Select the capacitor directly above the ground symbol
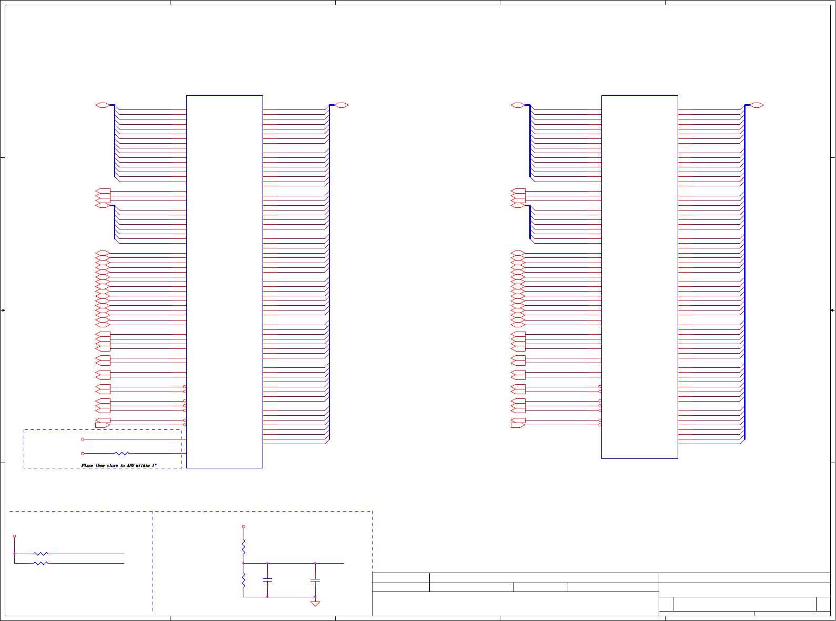Image resolution: width=836 pixels, height=621 pixels. tap(315, 580)
